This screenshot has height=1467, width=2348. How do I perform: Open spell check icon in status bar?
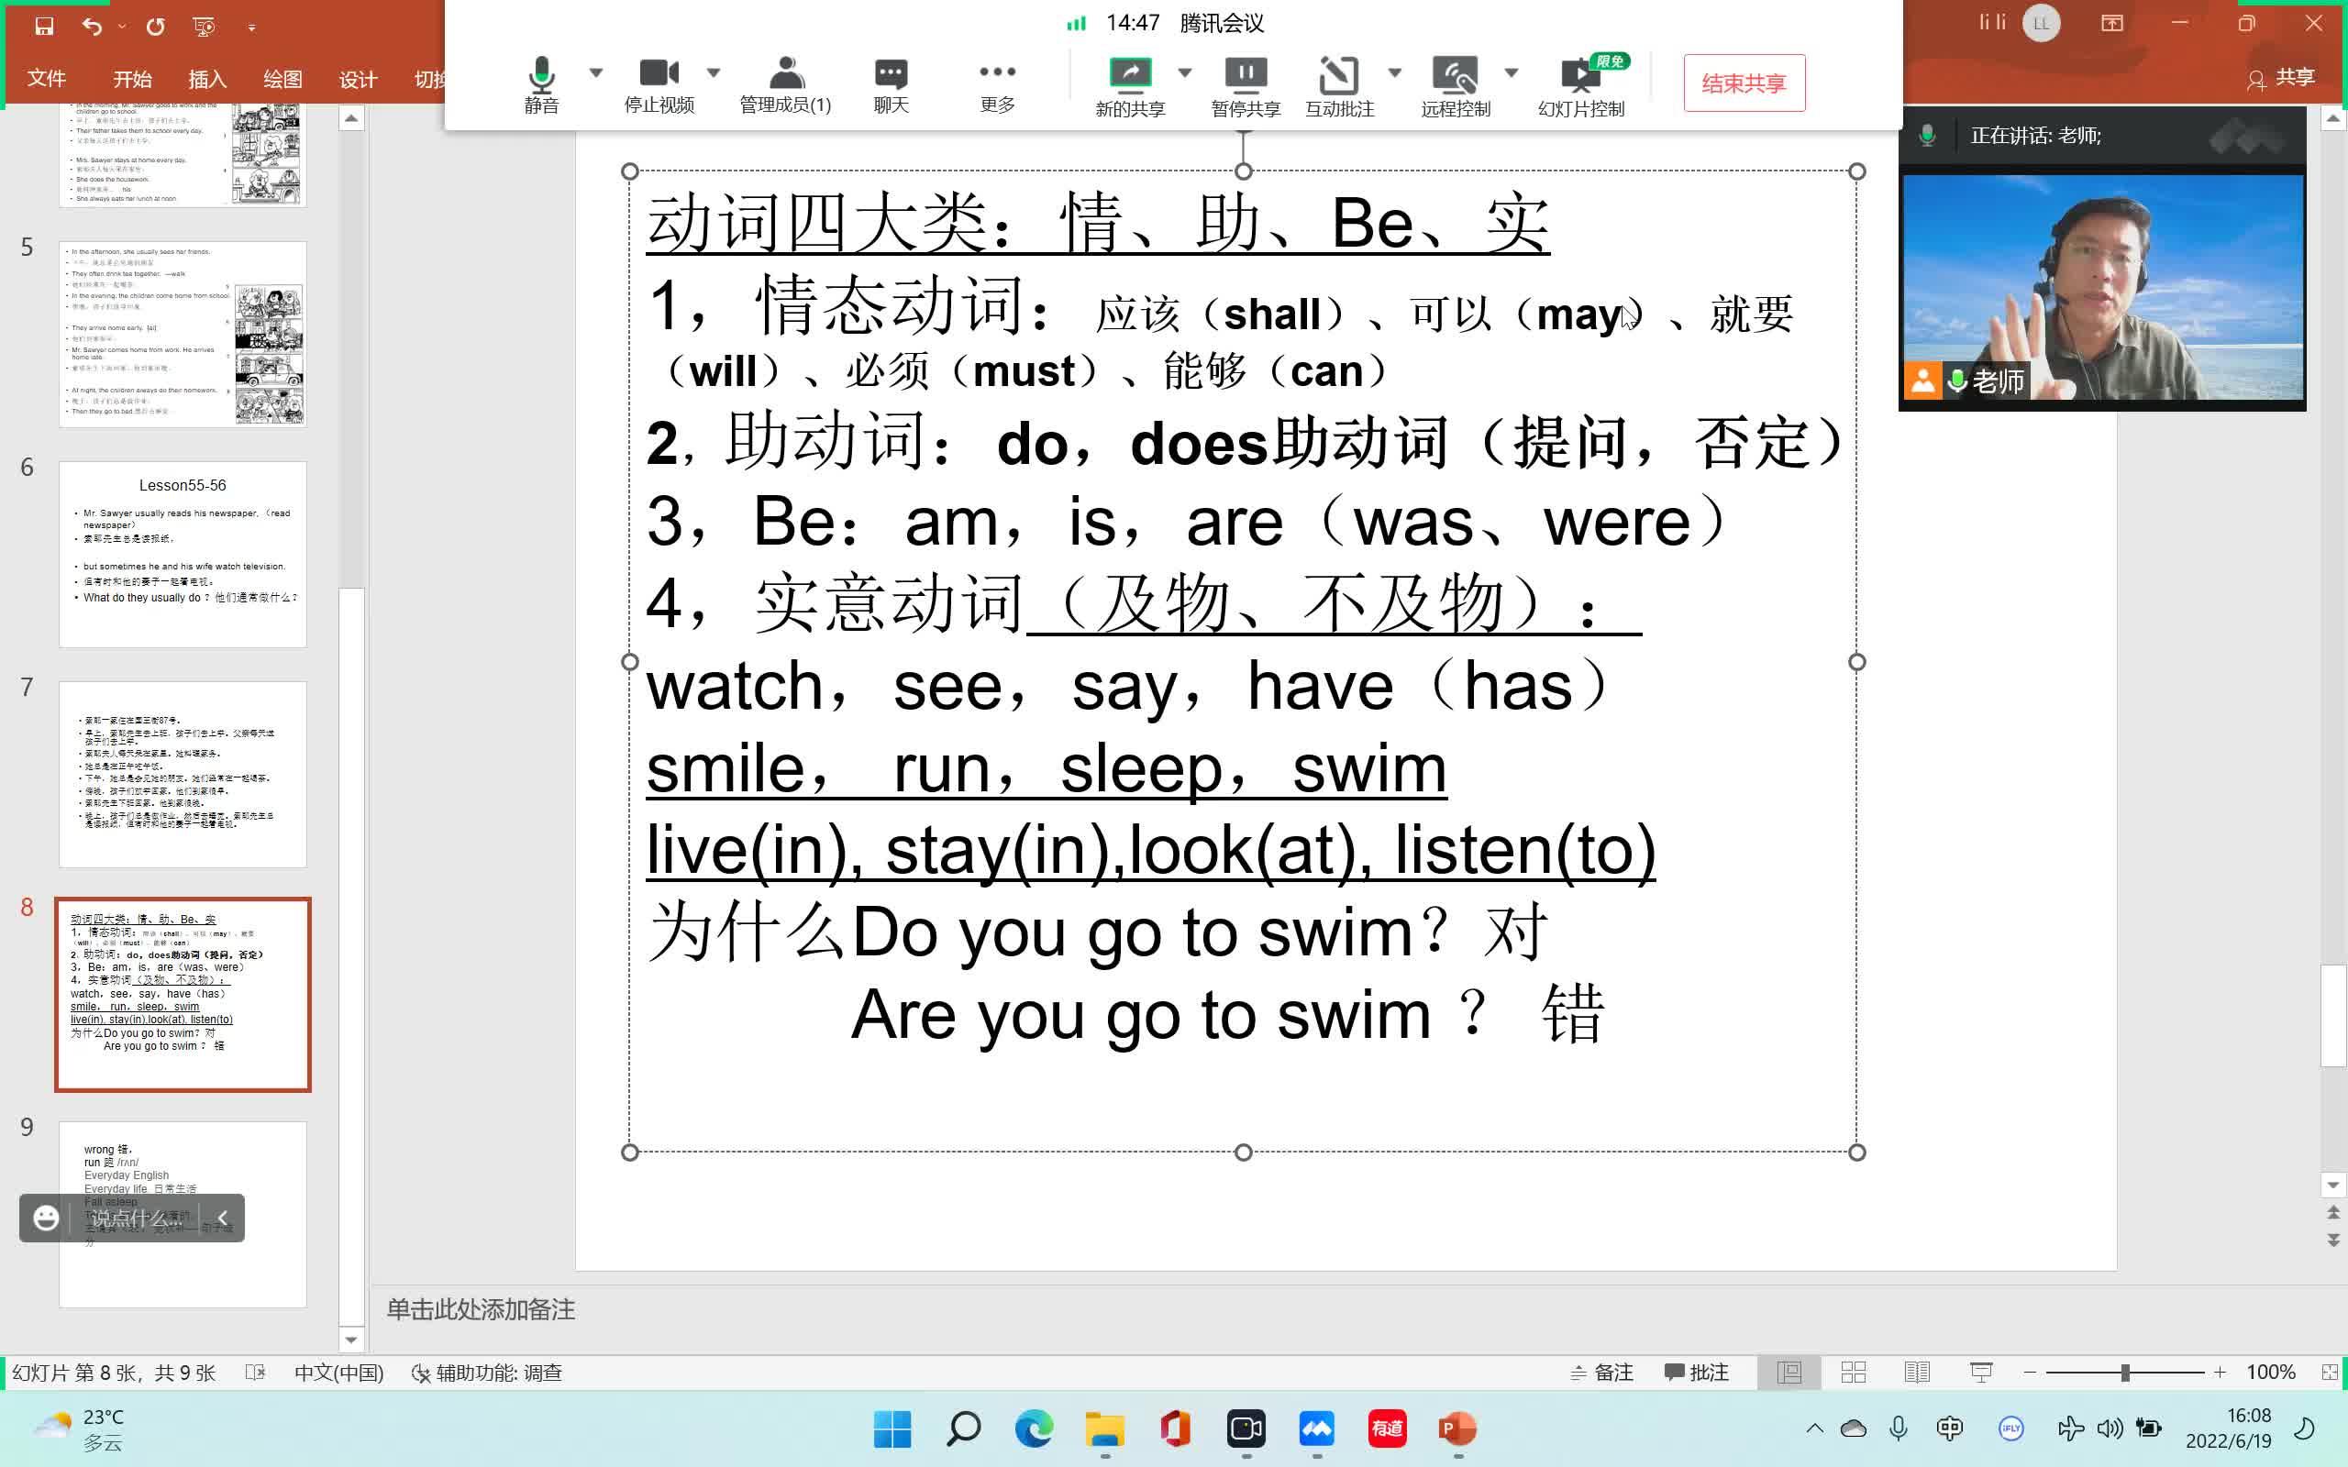pyautogui.click(x=255, y=1373)
